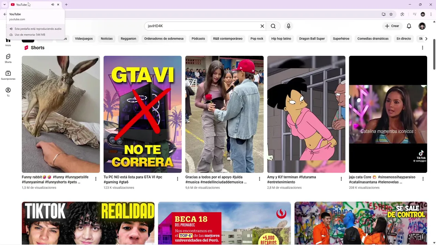Open the tab search dropdown arrow

tap(4, 4)
